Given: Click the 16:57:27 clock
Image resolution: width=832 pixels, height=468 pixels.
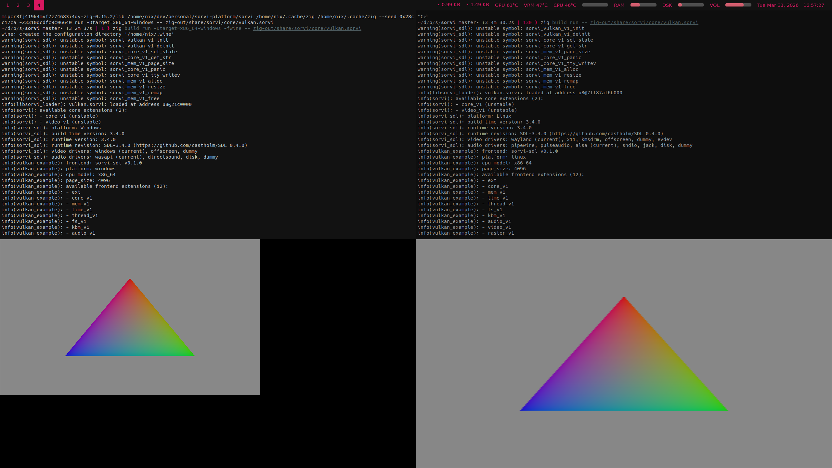Looking at the screenshot, I should tap(813, 5).
